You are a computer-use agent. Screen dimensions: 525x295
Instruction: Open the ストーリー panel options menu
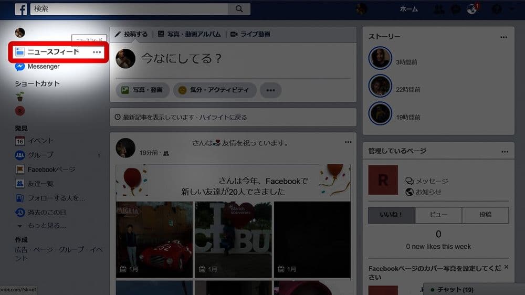[504, 37]
